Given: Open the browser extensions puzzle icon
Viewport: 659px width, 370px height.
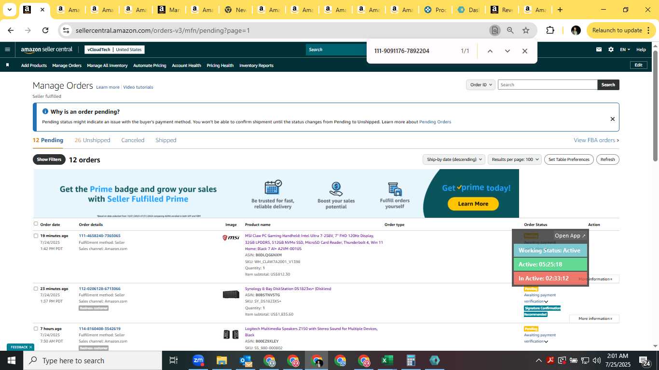Looking at the screenshot, I should (x=550, y=30).
